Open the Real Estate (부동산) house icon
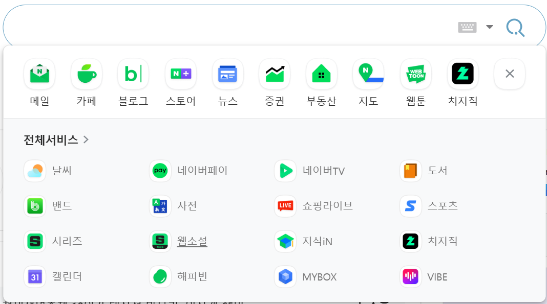Image resolution: width=547 pixels, height=304 pixels. 321,74
